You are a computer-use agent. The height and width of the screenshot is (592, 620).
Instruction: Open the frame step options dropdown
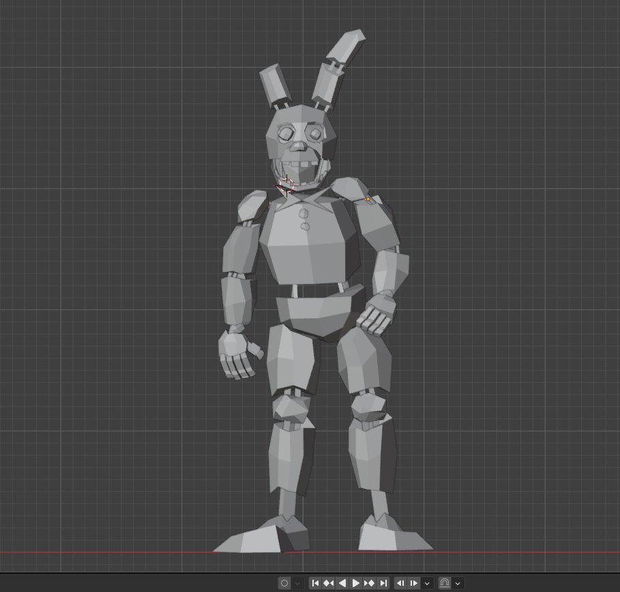tap(427, 583)
